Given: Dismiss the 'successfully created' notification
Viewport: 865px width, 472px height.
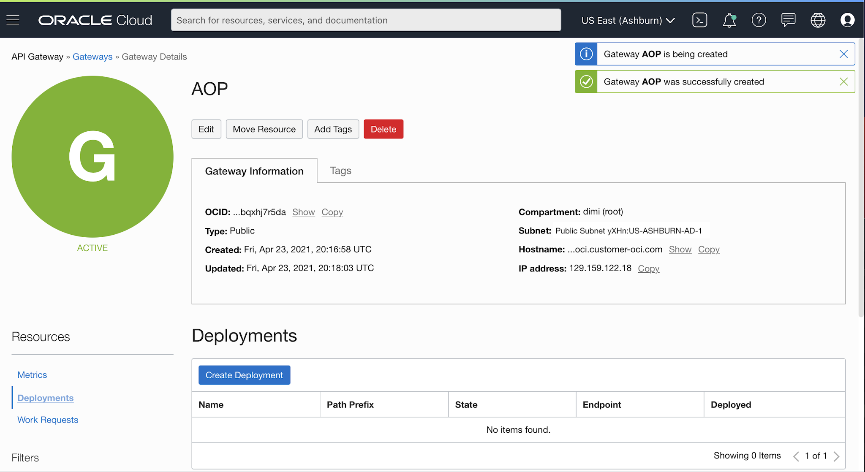Looking at the screenshot, I should [x=843, y=81].
